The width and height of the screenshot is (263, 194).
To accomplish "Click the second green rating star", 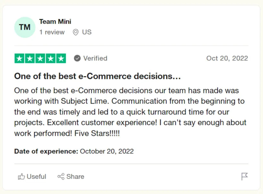I will point(30,58).
